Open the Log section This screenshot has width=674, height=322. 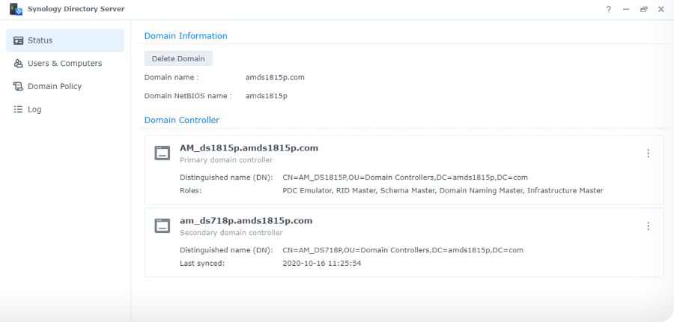65,109
